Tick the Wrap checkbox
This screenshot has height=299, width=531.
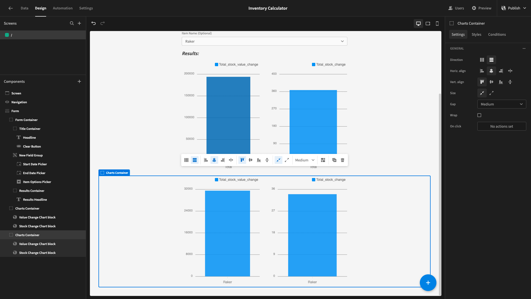(x=479, y=115)
